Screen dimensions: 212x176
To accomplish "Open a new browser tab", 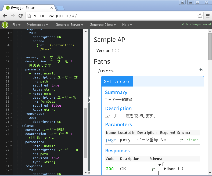I will pyautogui.click(x=60, y=8).
